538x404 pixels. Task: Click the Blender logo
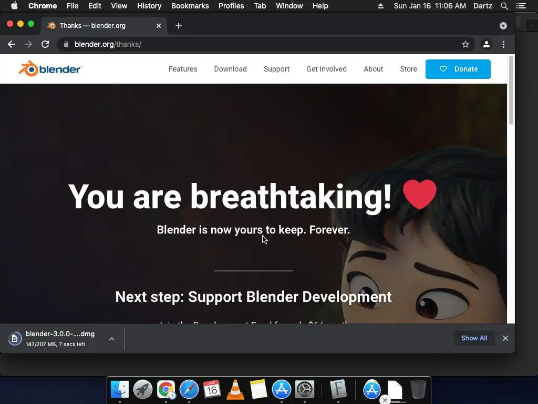click(x=50, y=69)
